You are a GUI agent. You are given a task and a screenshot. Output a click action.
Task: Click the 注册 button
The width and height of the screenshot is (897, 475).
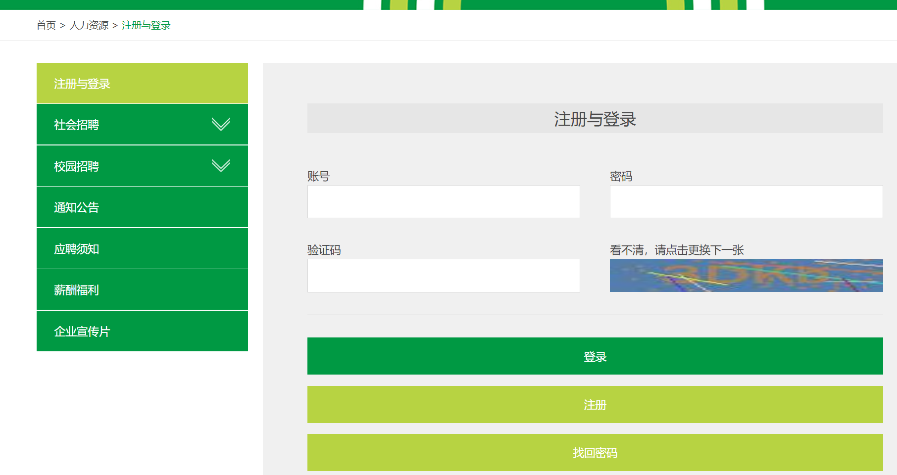click(595, 404)
